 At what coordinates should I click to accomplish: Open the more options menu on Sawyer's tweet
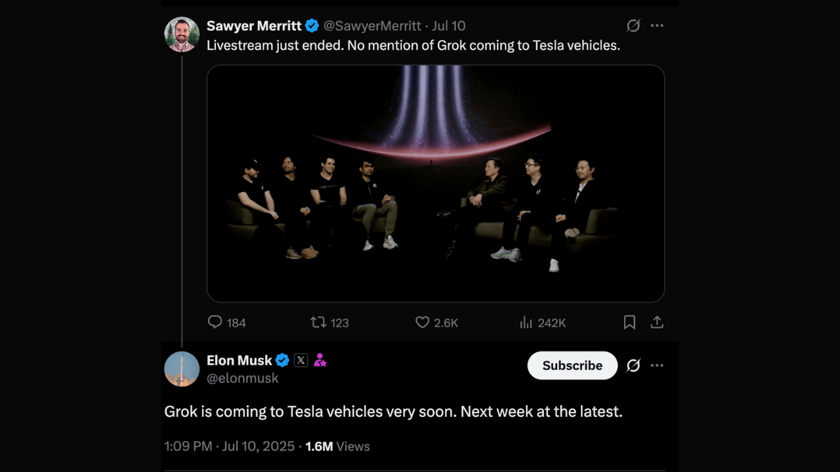pos(657,26)
